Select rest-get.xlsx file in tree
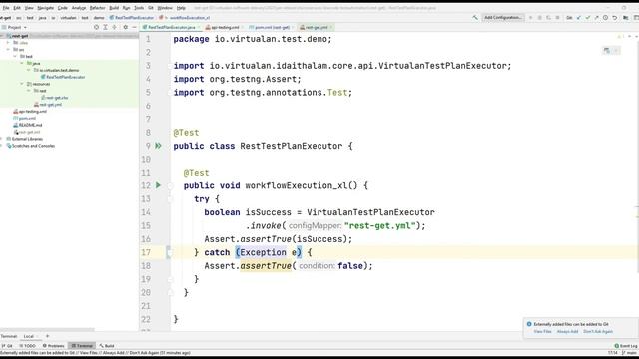This screenshot has width=639, height=359. click(x=55, y=98)
